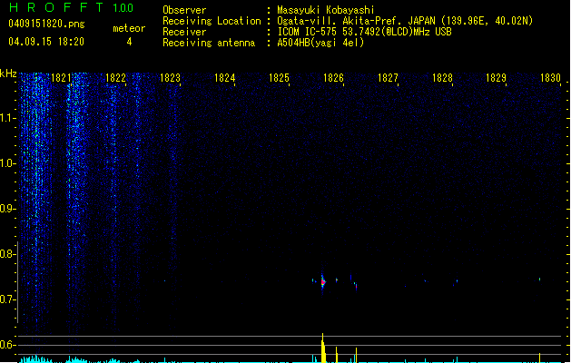The width and height of the screenshot is (571, 363).
Task: Click the bright magenta meteor echo near 1826
Action: tap(322, 282)
